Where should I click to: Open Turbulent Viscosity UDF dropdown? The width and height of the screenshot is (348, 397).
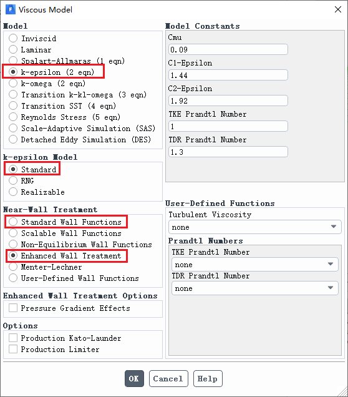click(255, 227)
